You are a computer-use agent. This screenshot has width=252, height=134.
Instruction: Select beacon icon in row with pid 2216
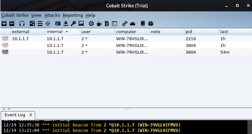click(5, 38)
